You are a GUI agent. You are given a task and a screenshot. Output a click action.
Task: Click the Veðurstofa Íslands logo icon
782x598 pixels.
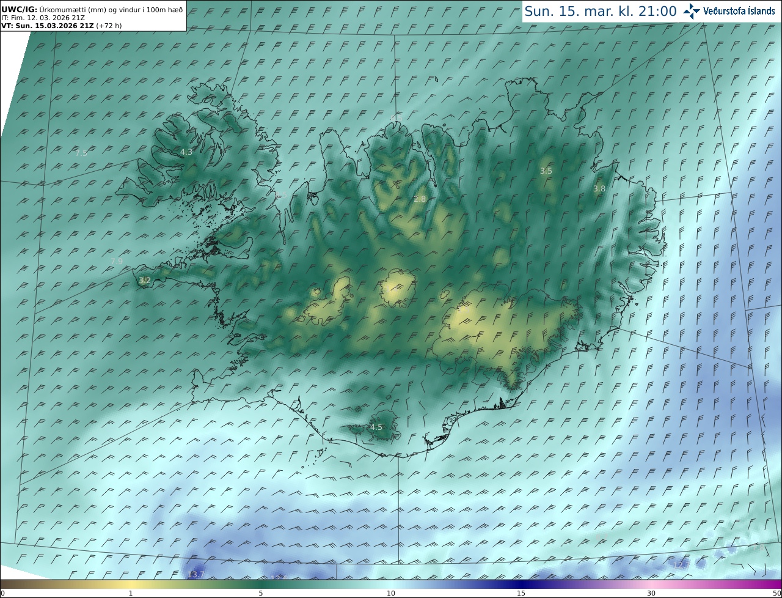point(692,11)
